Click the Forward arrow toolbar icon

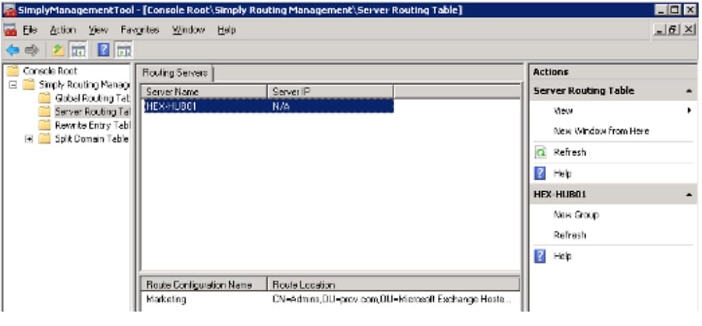(31, 50)
